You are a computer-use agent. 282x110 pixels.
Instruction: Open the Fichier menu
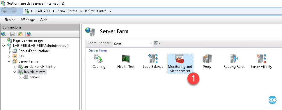coord(10,20)
